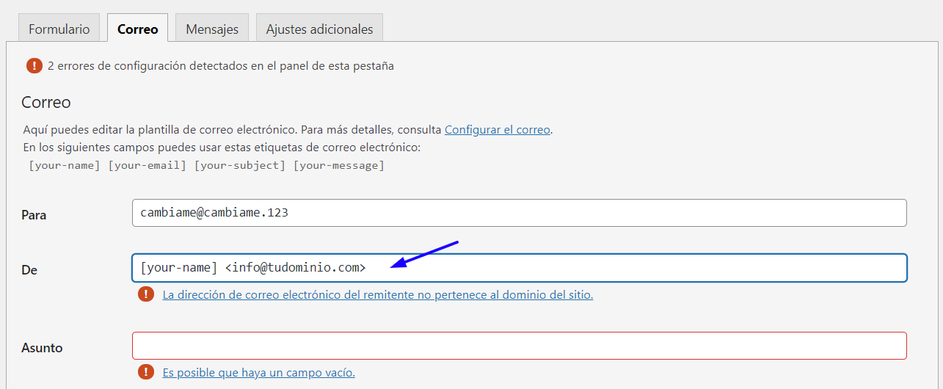Select the [your-subject] mail tag

click(x=240, y=165)
